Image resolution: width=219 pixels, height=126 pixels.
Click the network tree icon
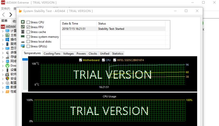click(8, 61)
